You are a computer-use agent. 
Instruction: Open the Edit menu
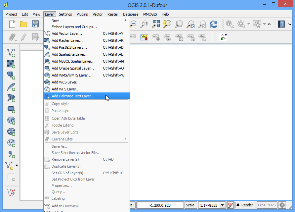point(25,14)
